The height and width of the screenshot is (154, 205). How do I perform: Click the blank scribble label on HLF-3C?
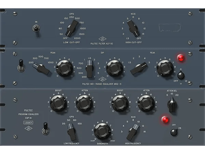click(x=170, y=27)
